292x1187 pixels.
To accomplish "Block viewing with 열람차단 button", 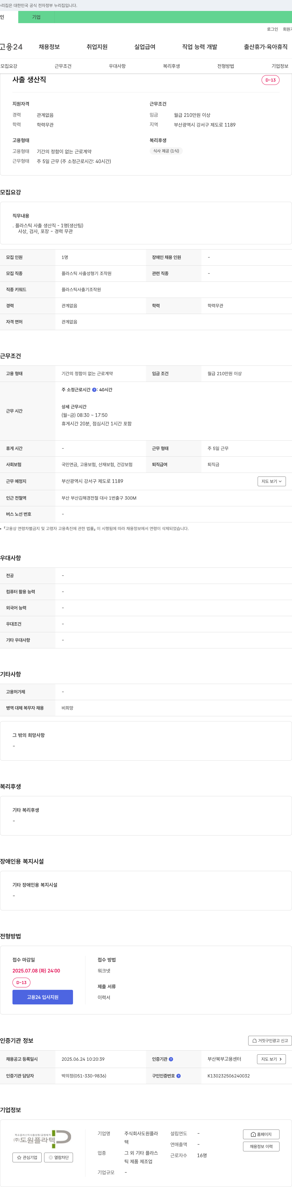I will (58, 1157).
